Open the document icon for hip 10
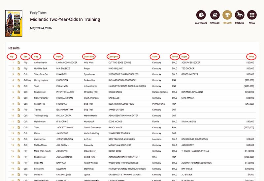Image resolution: width=264 pixels, height=181 pixels. tap(19, 116)
